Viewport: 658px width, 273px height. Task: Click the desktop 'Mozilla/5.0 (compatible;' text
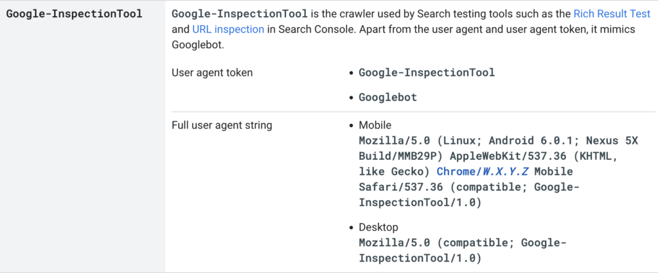click(437, 243)
